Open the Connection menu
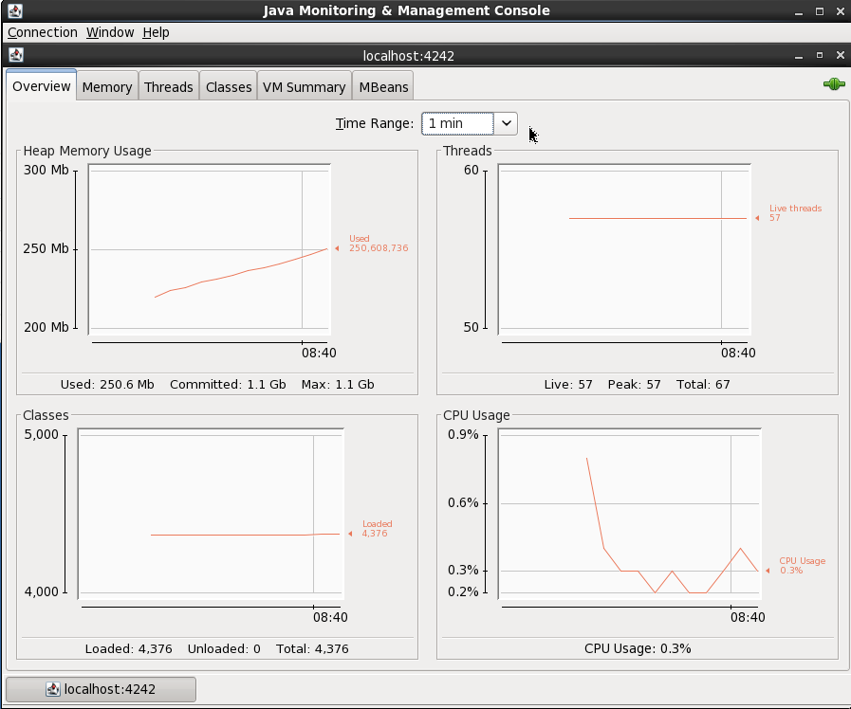 (x=43, y=32)
